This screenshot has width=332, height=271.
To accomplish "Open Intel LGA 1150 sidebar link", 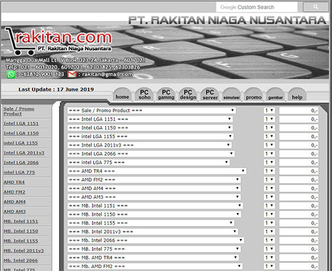I will tap(21, 133).
